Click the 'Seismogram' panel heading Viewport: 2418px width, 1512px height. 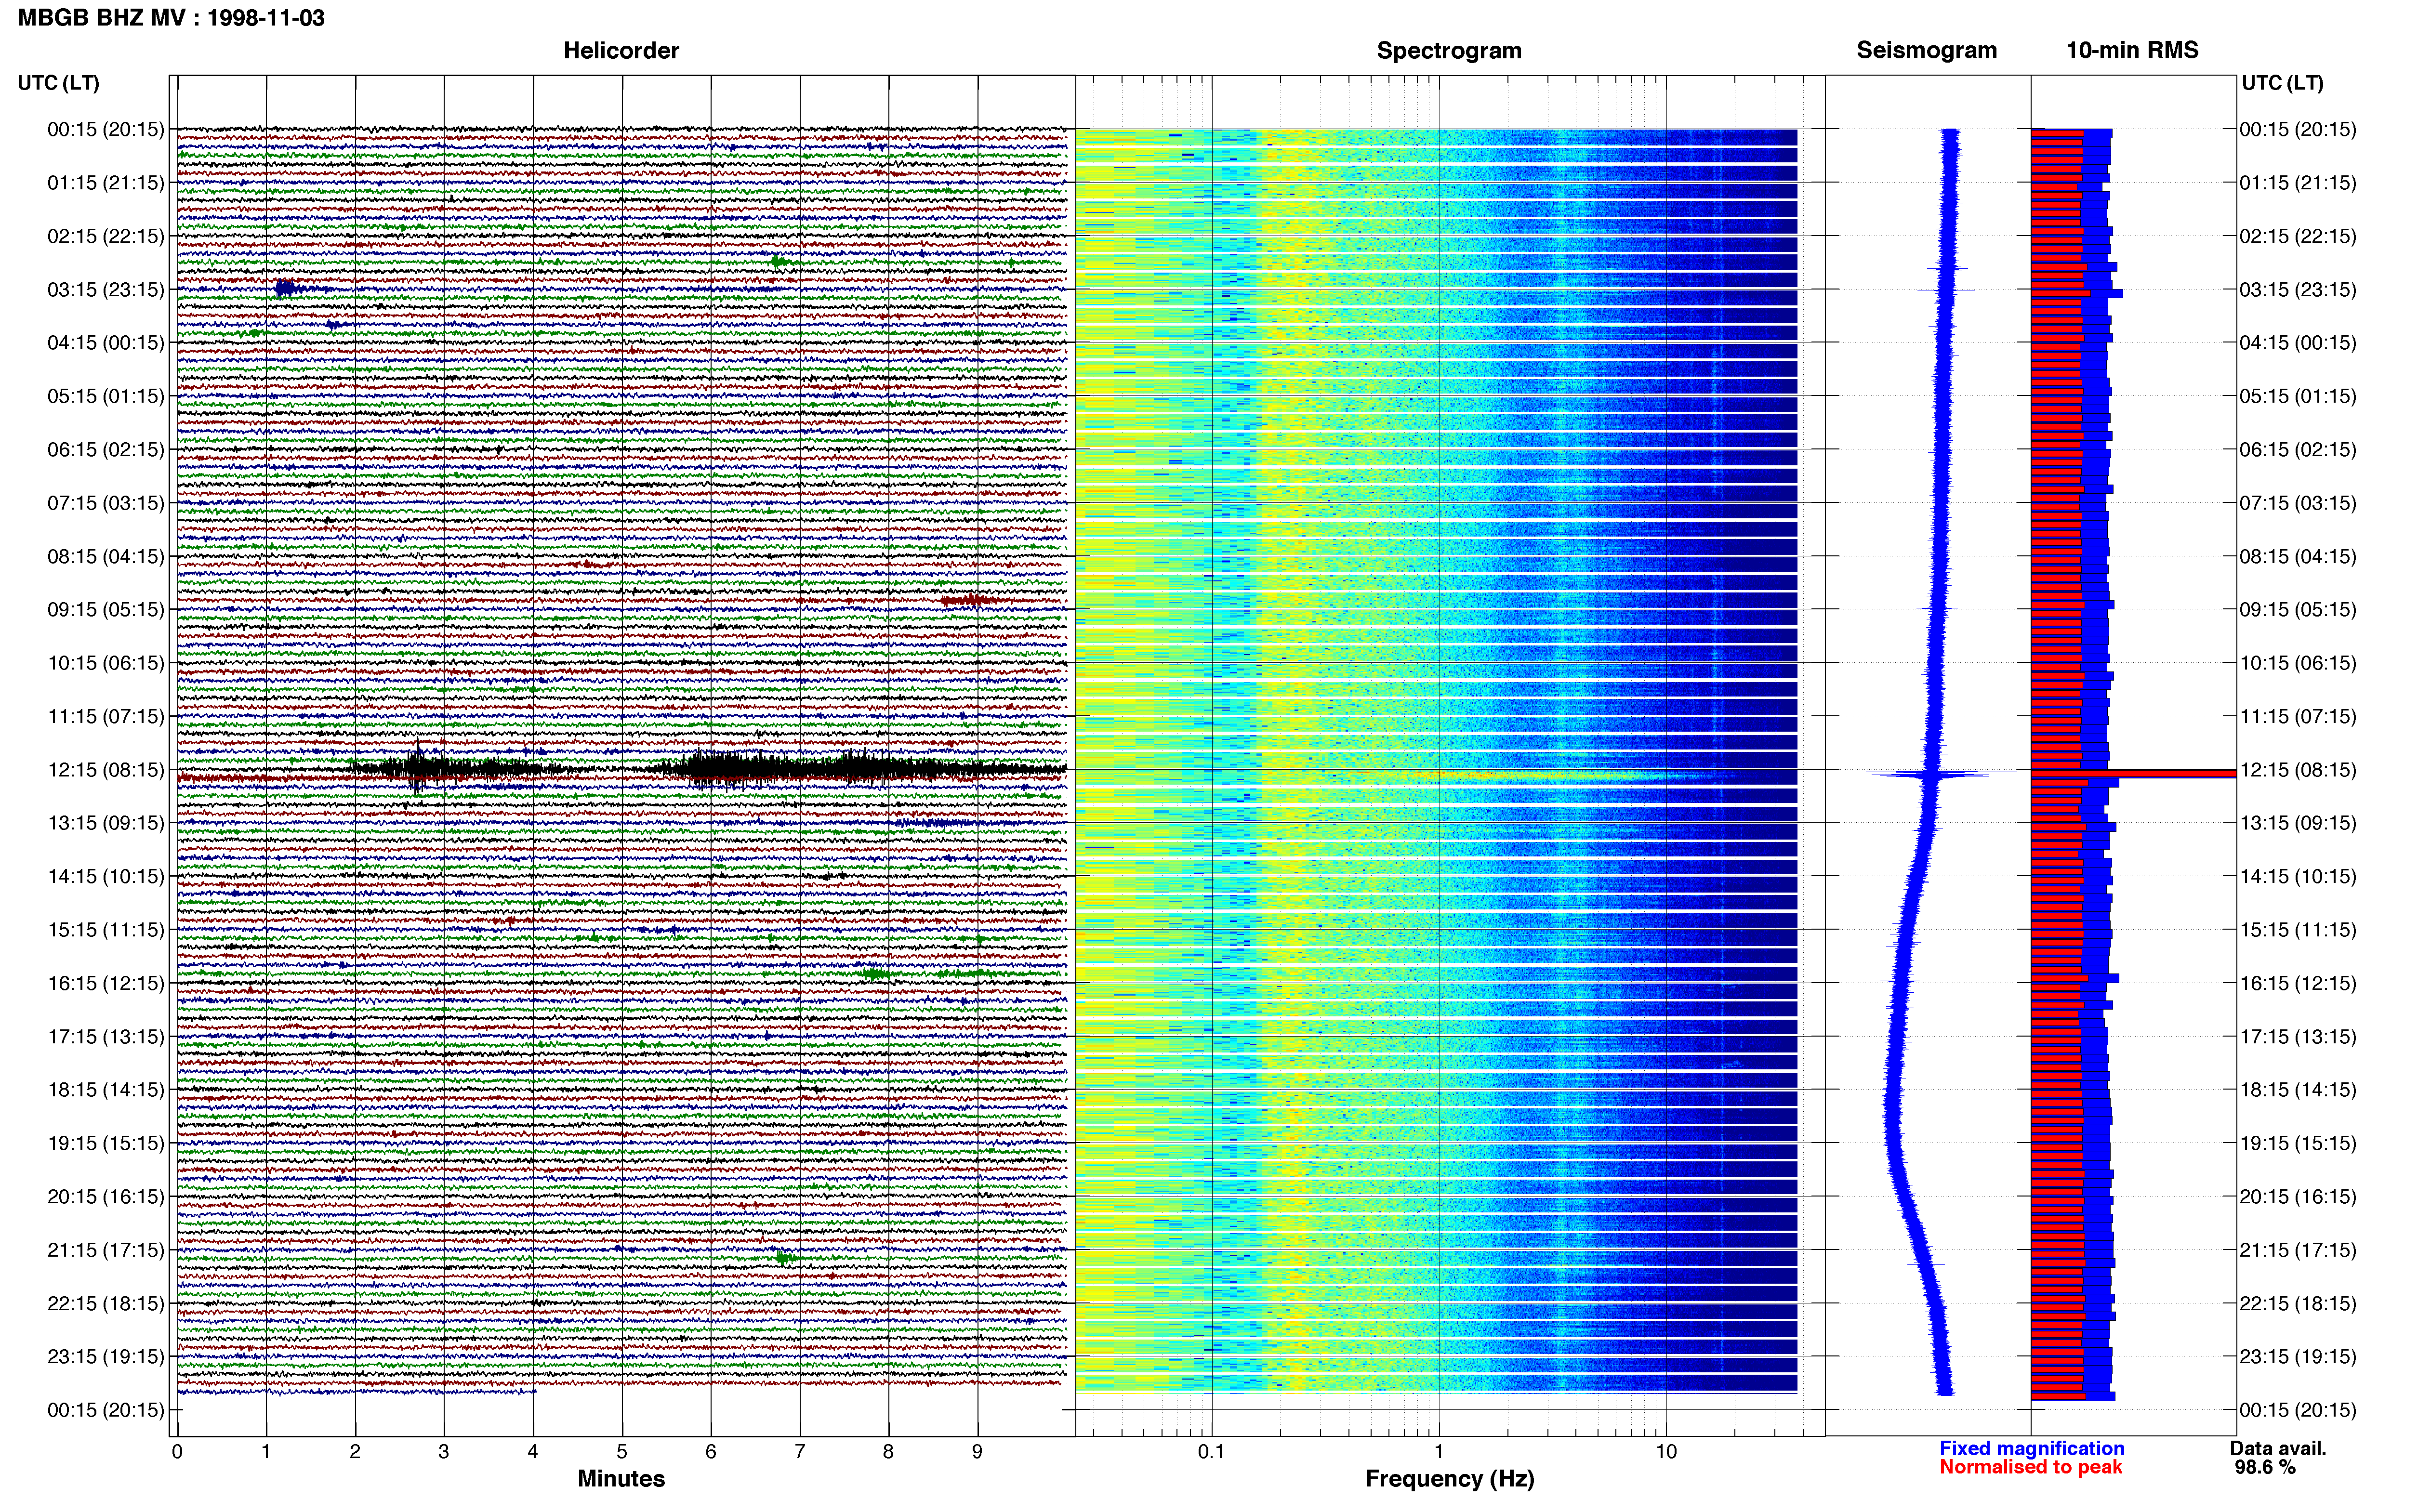click(x=1926, y=50)
